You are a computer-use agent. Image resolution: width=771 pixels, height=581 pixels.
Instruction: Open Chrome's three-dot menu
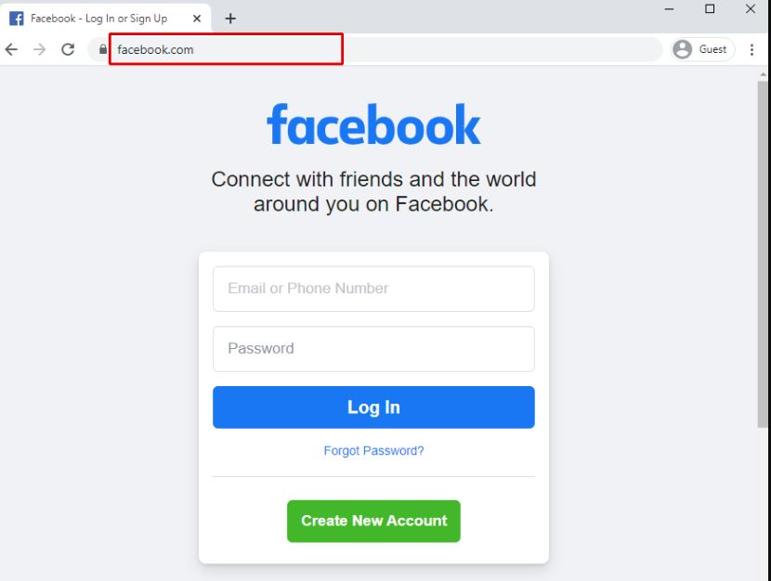click(x=751, y=49)
